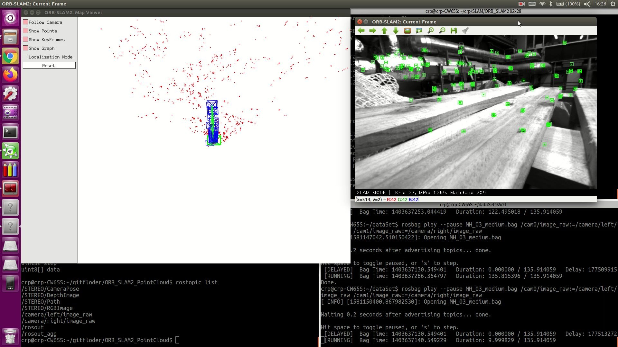Open display properties brush icon
618x347 pixels.
[465, 31]
